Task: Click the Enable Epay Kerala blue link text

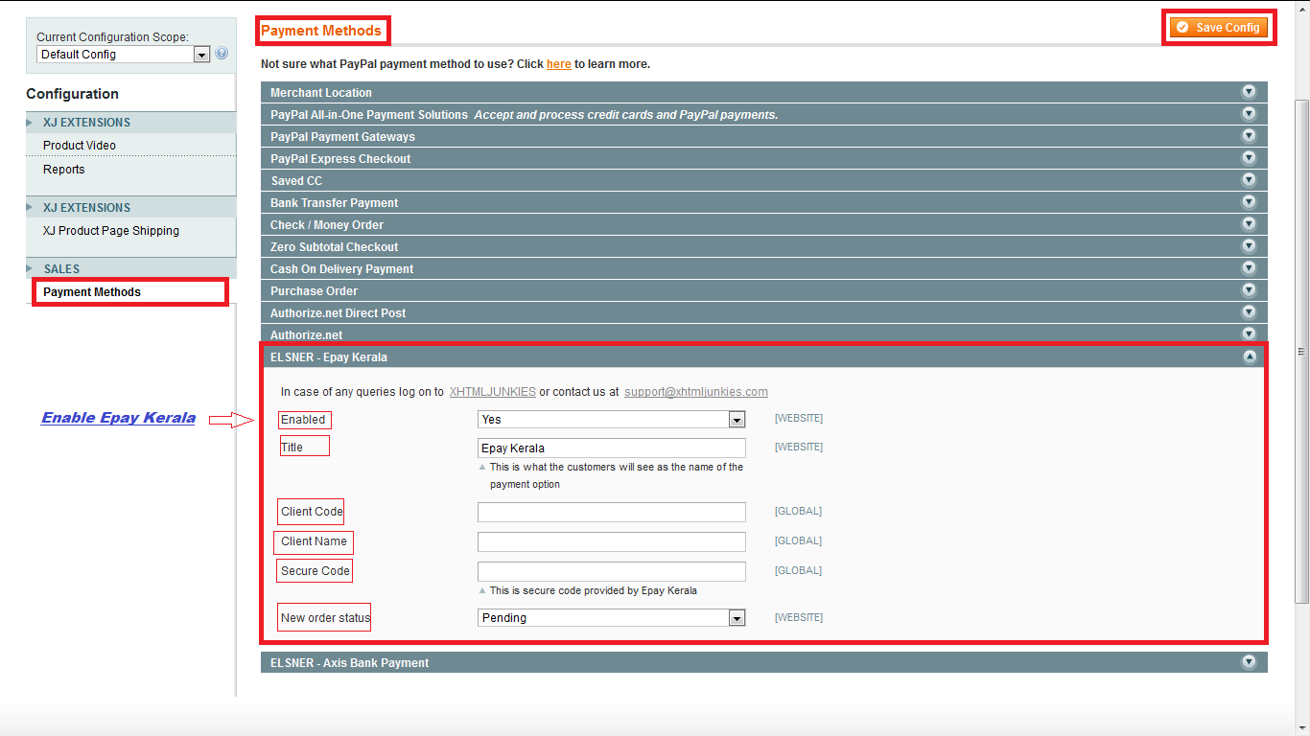Action: [118, 418]
